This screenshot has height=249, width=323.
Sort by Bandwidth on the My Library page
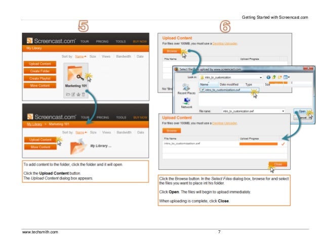[x=124, y=56]
